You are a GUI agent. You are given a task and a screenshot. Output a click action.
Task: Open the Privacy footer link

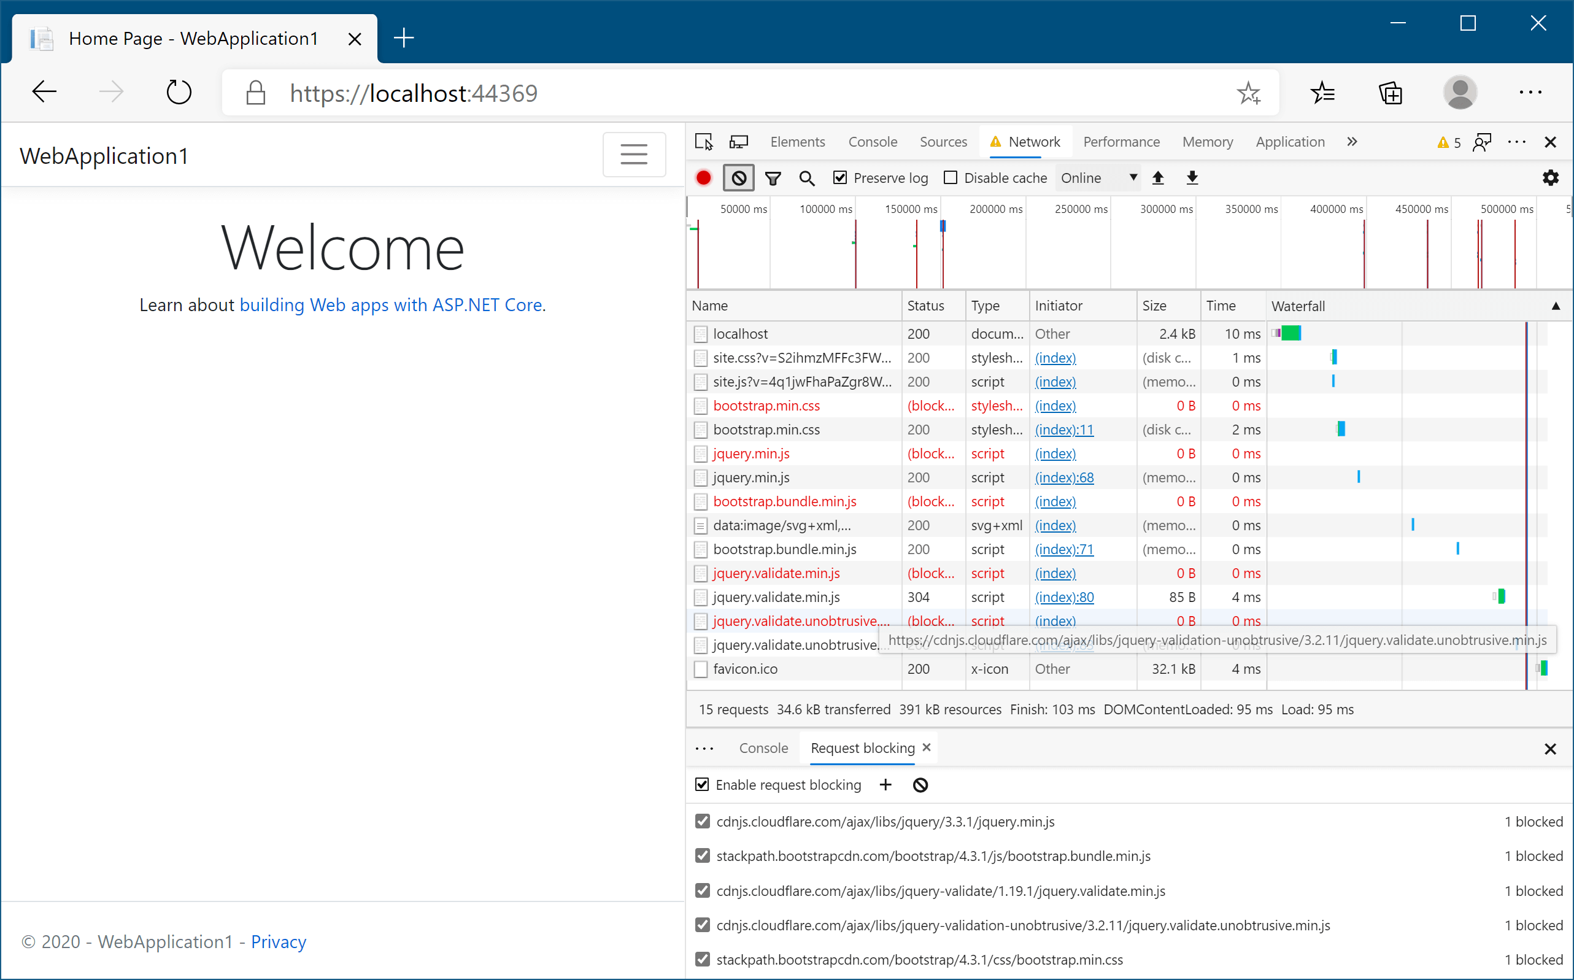coord(279,942)
